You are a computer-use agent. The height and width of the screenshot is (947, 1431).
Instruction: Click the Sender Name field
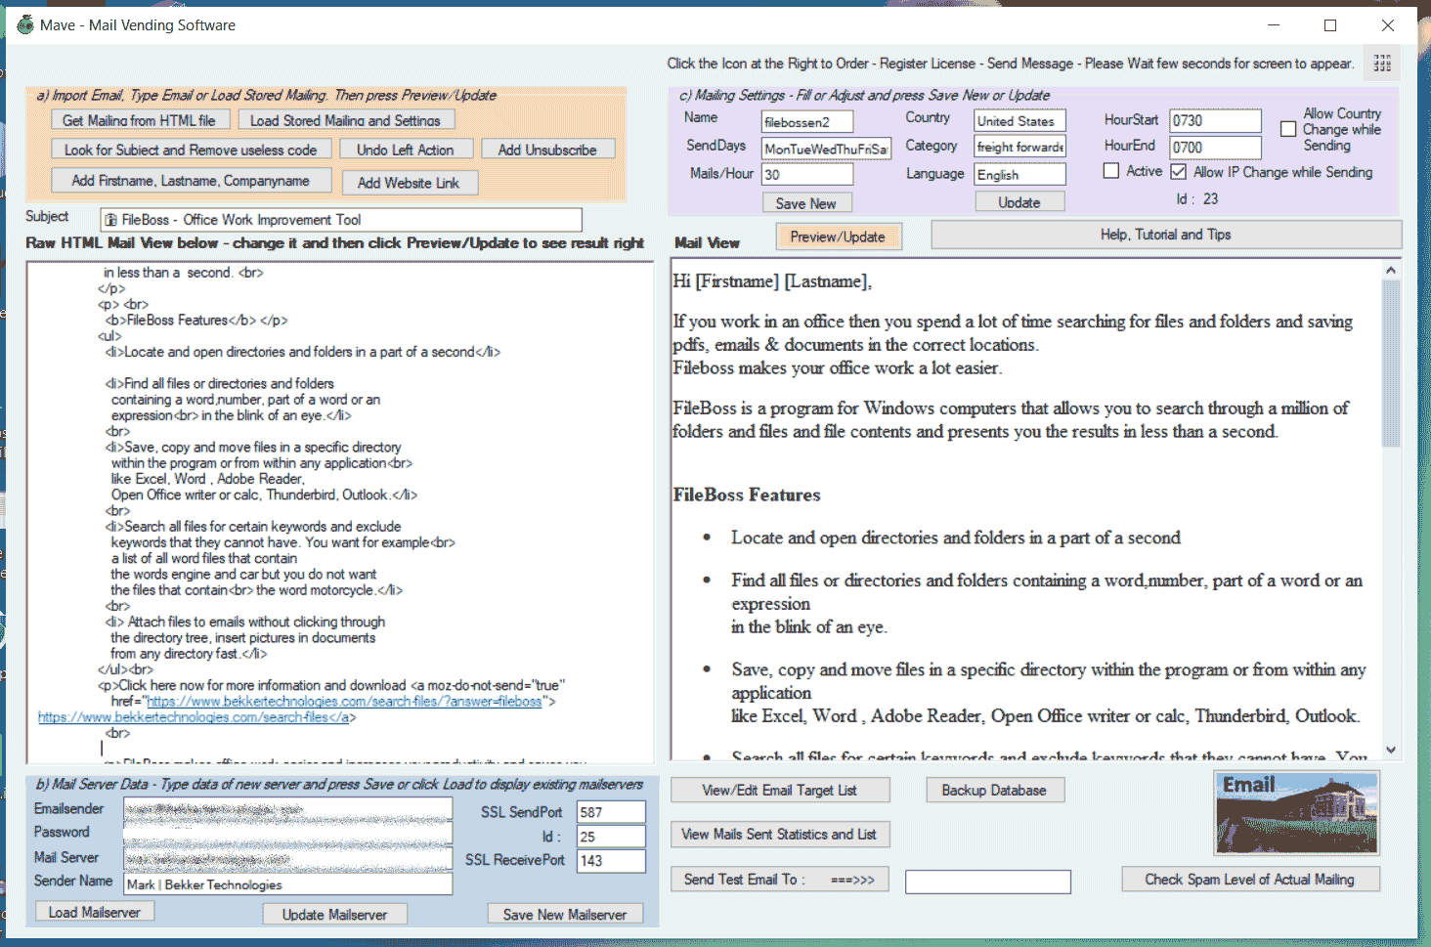click(288, 883)
